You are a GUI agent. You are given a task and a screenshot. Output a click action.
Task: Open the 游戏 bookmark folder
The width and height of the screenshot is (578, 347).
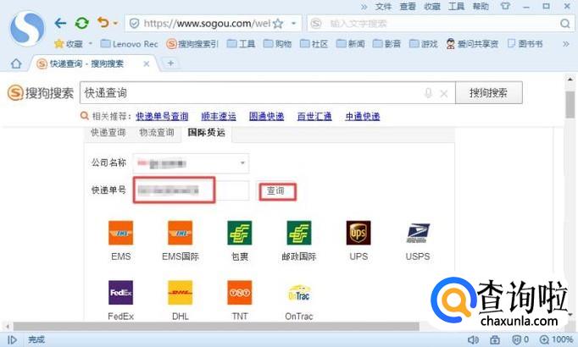[x=424, y=44]
